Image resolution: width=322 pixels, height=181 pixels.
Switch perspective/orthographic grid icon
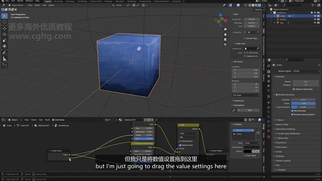click(225, 44)
